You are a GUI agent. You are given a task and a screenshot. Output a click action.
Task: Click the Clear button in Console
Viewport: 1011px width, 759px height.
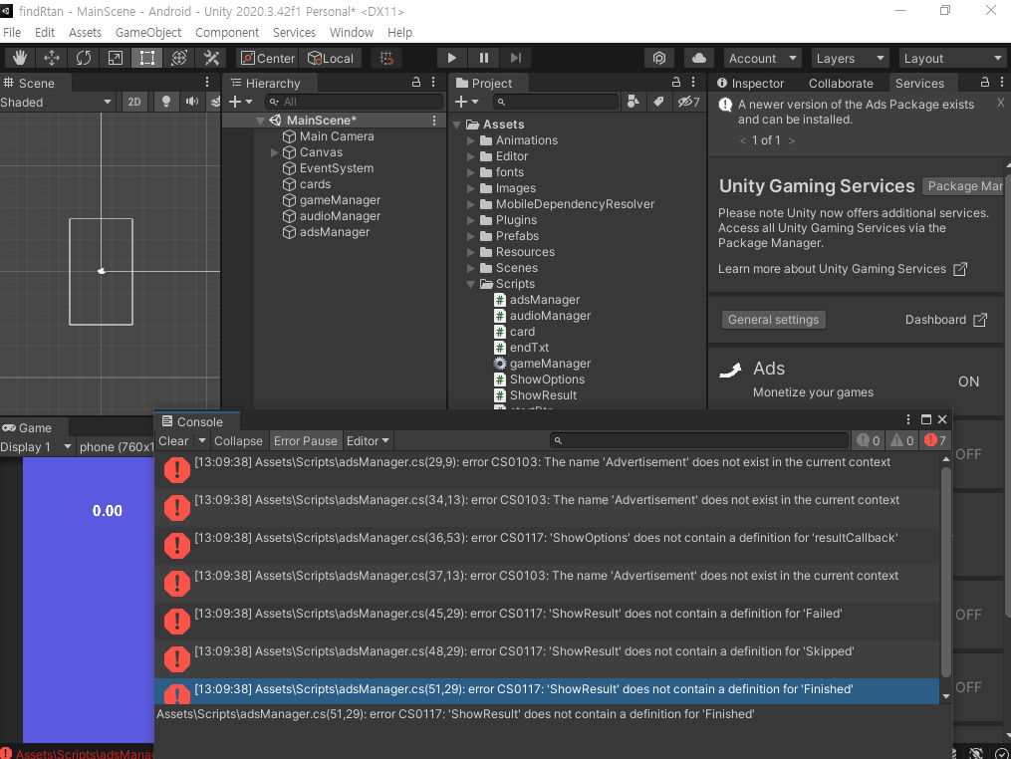point(174,441)
